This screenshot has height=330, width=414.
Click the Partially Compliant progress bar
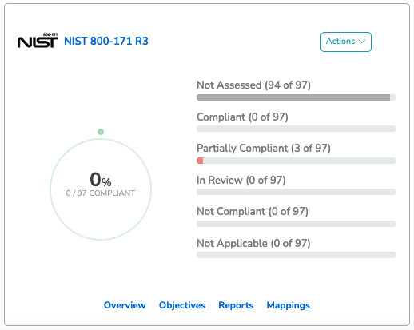(297, 161)
